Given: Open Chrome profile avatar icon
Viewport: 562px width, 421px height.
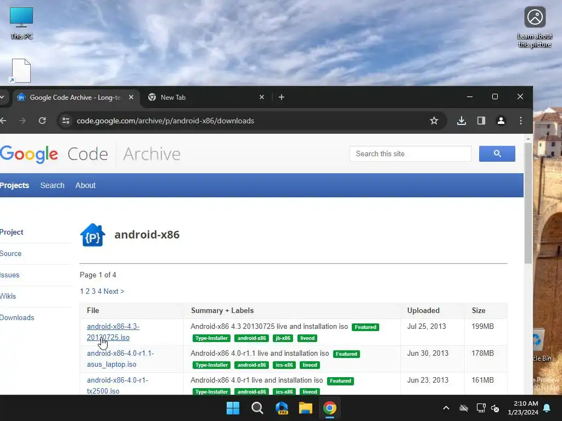Looking at the screenshot, I should pyautogui.click(x=501, y=121).
